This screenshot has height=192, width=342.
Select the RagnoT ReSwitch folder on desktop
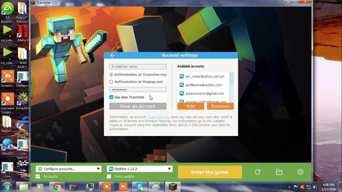click(22, 13)
